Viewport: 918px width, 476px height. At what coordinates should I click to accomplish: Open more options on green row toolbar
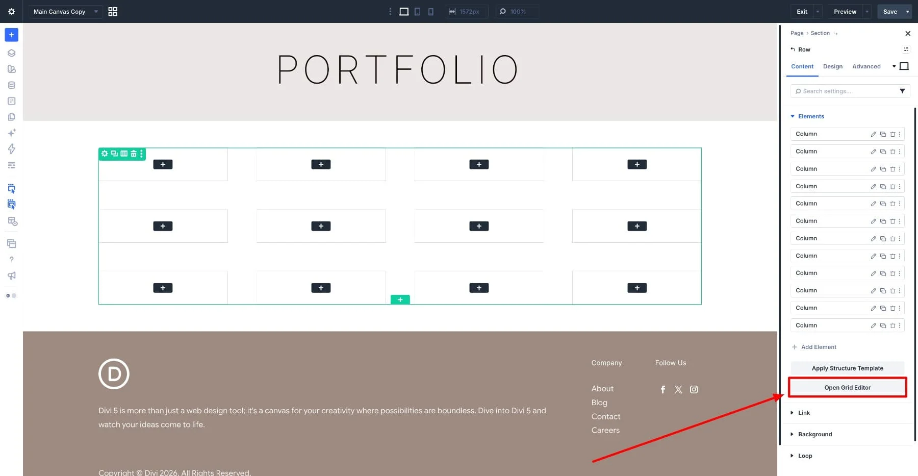[x=141, y=154]
